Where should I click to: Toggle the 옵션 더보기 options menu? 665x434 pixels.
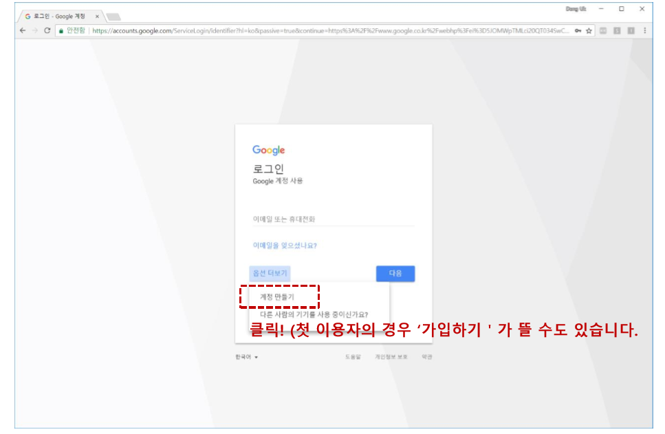tap(270, 273)
